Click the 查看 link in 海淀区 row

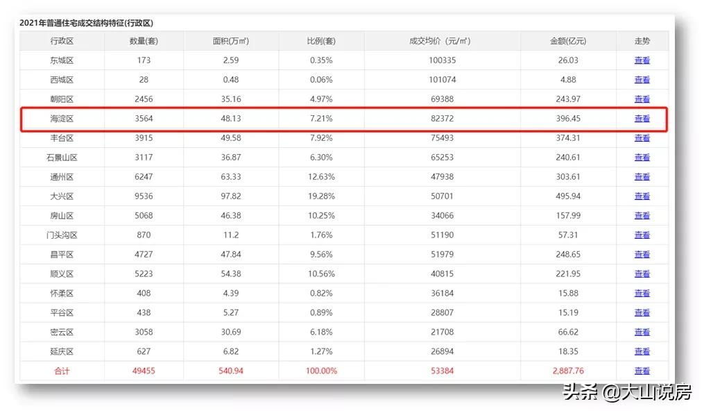pos(642,119)
